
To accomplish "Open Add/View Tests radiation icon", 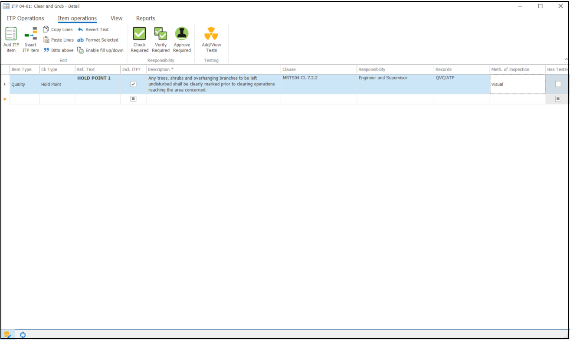I will 211,34.
